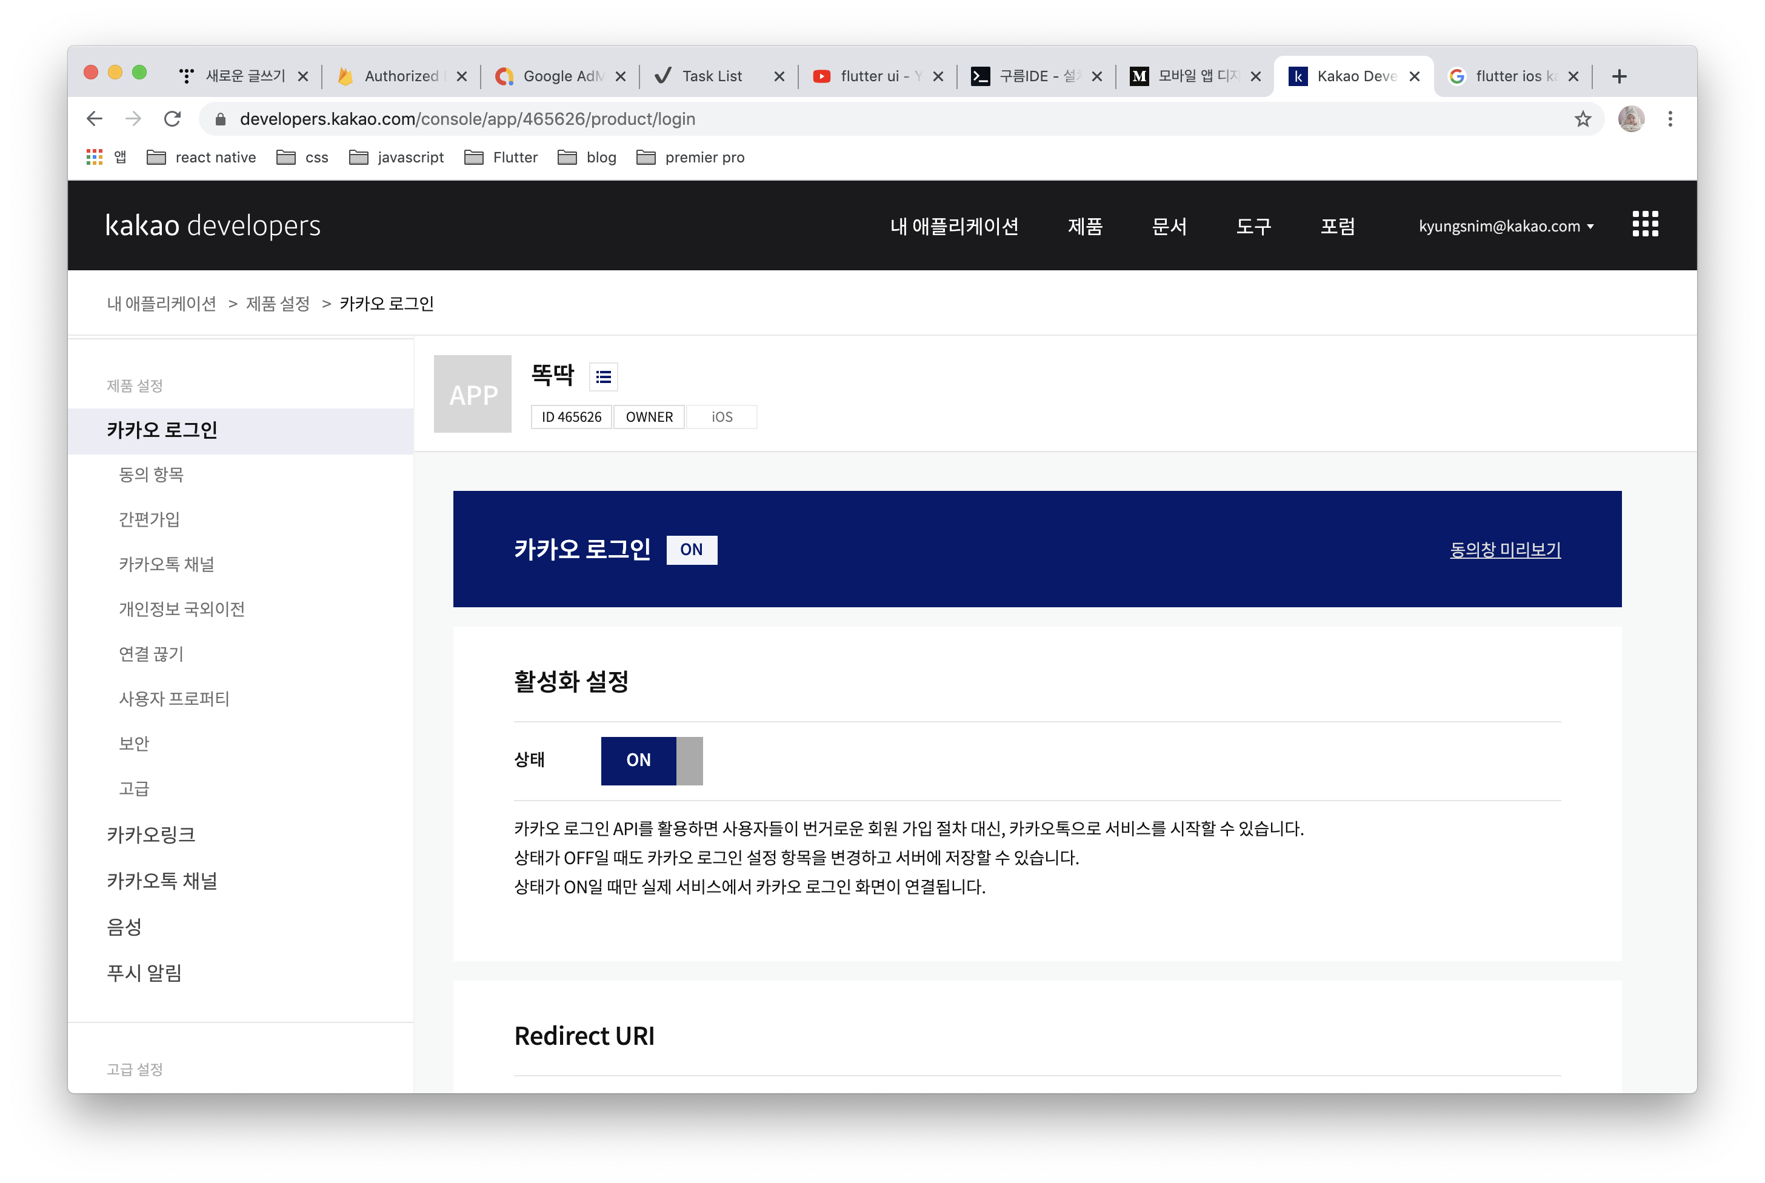Open Chrome three-dot menu
Screen dimensions: 1765x1183
(1670, 119)
